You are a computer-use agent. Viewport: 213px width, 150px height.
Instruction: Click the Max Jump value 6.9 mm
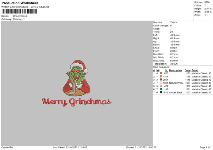pos(174,60)
